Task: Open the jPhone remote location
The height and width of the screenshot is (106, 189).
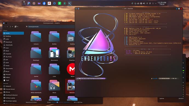Action: pos(13,92)
